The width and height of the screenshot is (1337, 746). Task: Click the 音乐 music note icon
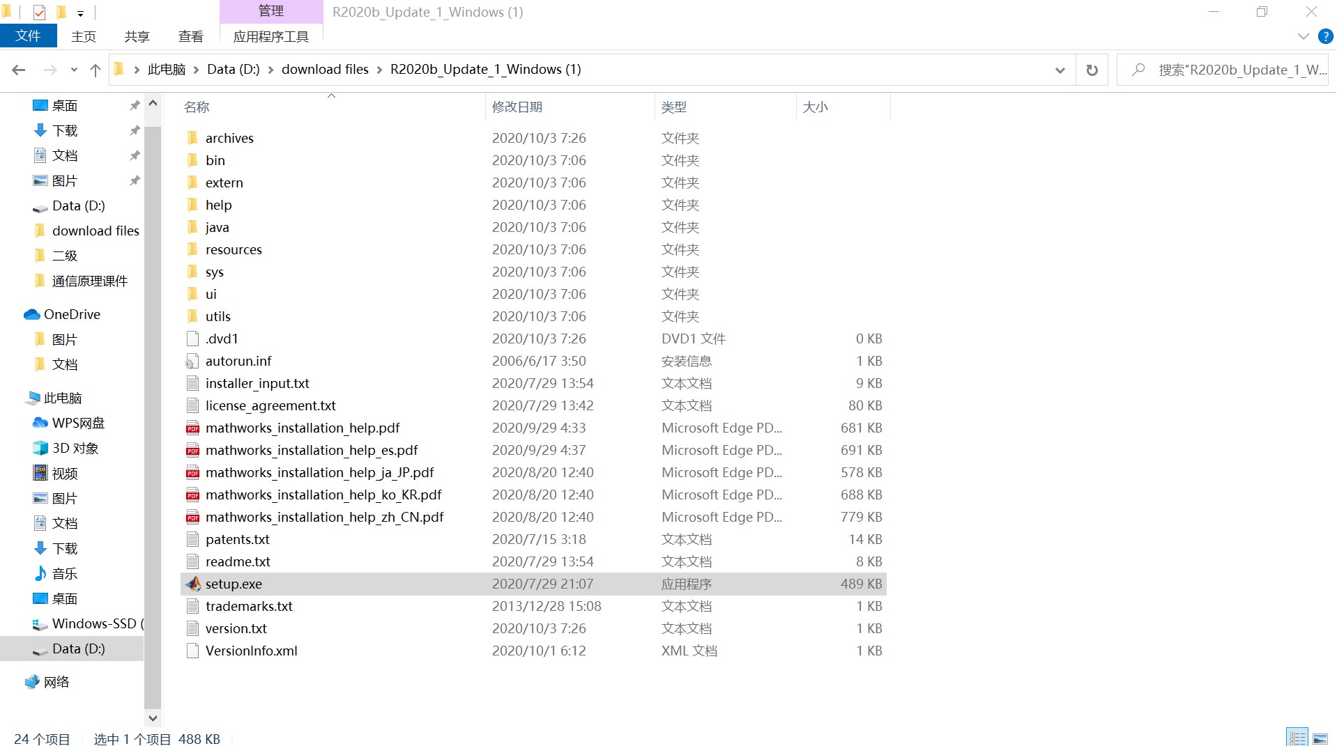(40, 573)
